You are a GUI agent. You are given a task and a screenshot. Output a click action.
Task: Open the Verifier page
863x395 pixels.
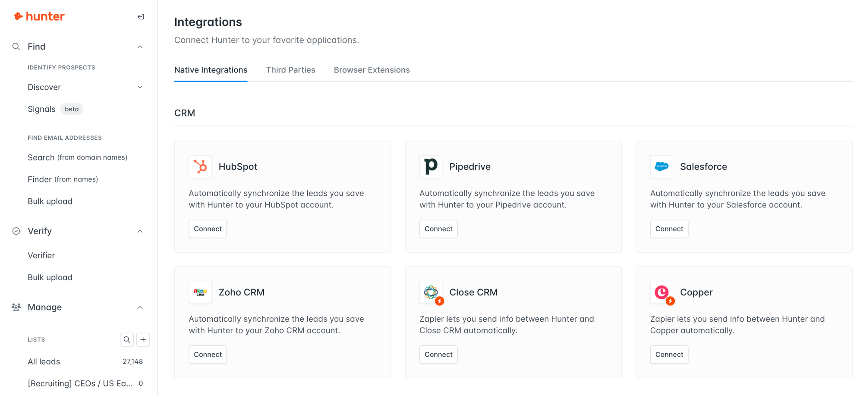click(x=41, y=256)
